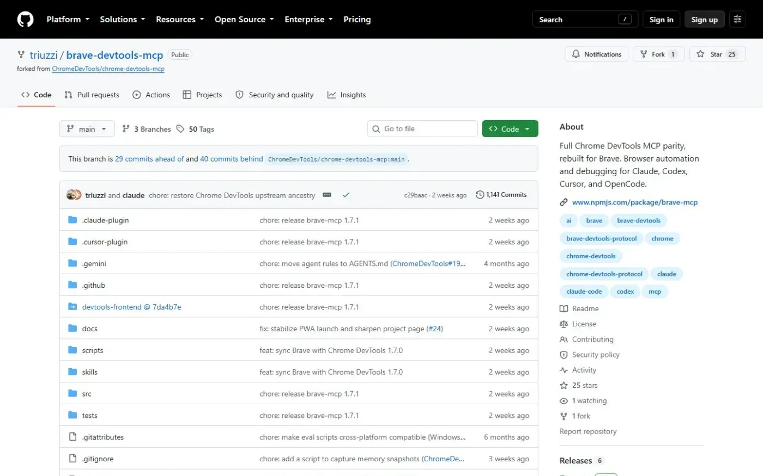Focus the Go to file input
The height and width of the screenshot is (476, 763).
pos(422,129)
